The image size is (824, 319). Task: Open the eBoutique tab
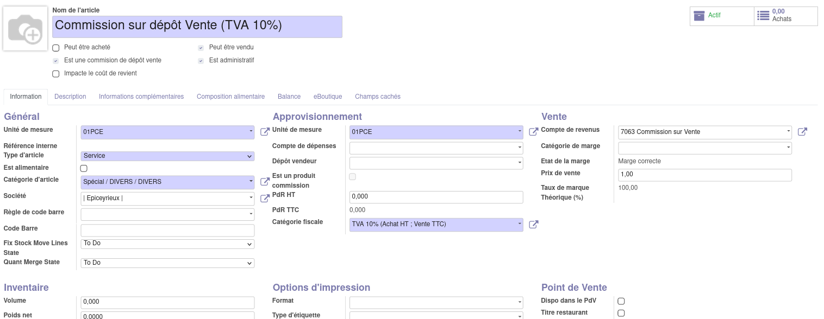coord(327,97)
